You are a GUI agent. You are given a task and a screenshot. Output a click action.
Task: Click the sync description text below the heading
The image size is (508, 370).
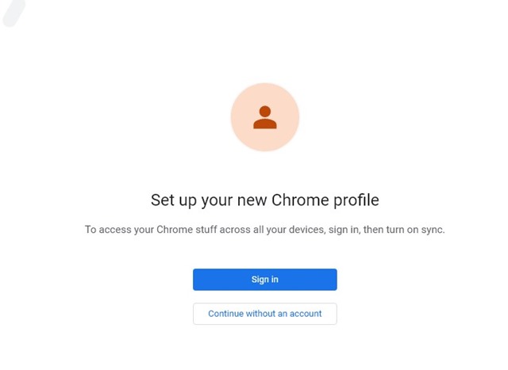coord(264,230)
